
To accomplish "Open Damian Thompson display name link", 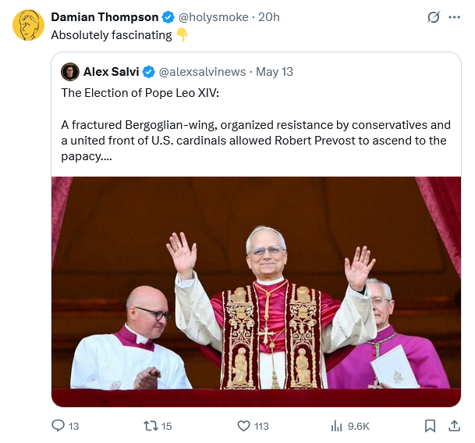I will click(105, 17).
